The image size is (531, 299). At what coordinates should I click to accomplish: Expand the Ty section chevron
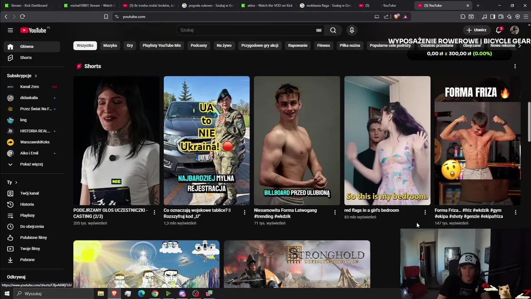pos(16,182)
